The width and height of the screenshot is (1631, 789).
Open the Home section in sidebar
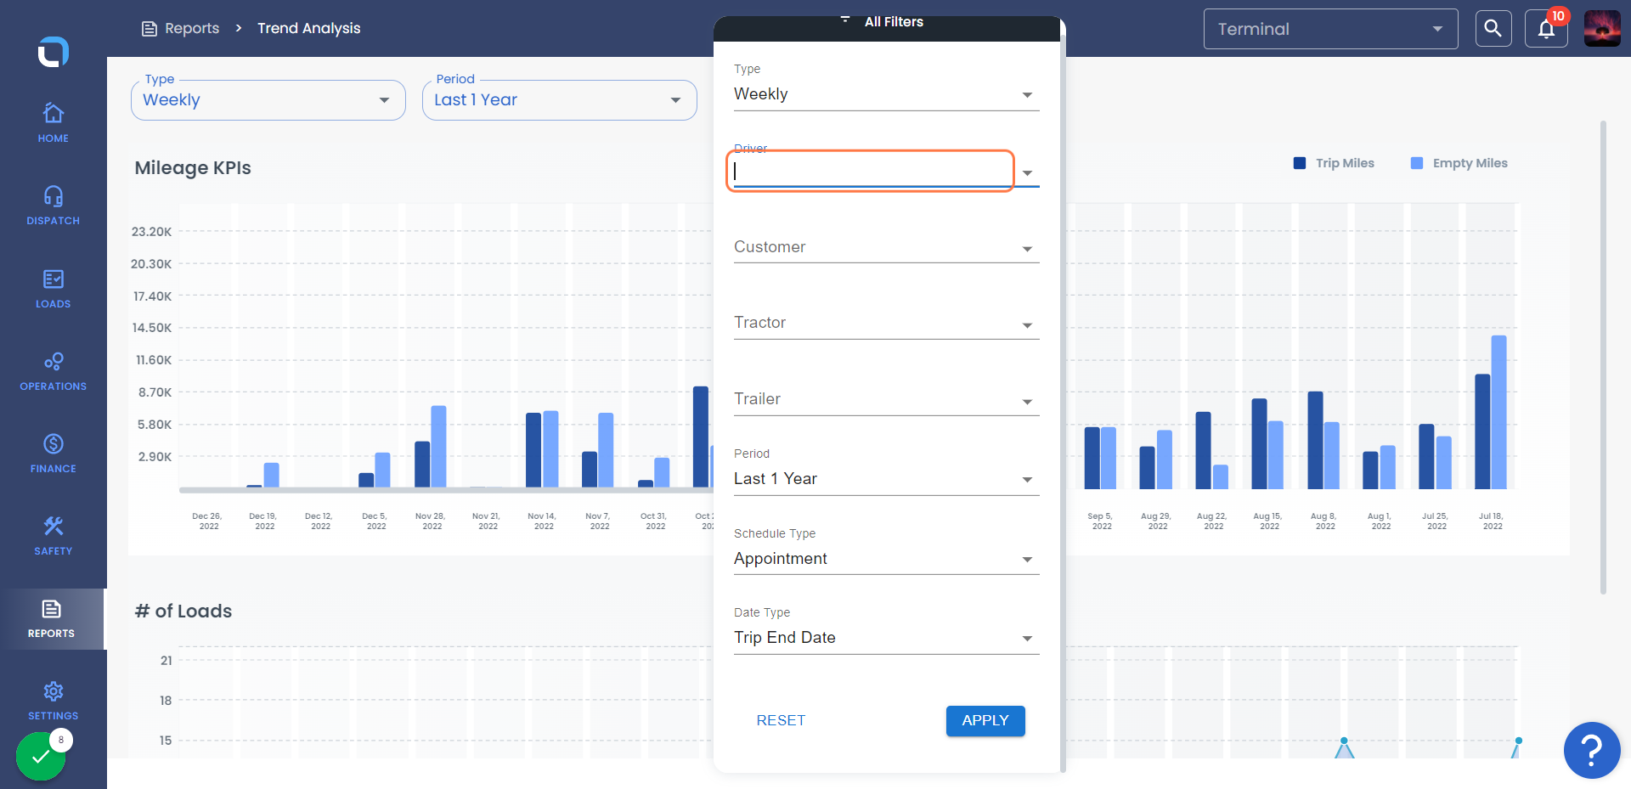click(x=53, y=123)
